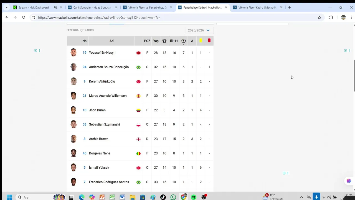Open Youssef En-Nesyri player link

tap(102, 52)
